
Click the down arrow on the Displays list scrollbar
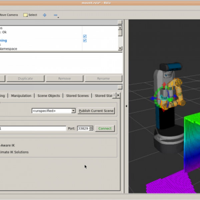click(x=120, y=48)
